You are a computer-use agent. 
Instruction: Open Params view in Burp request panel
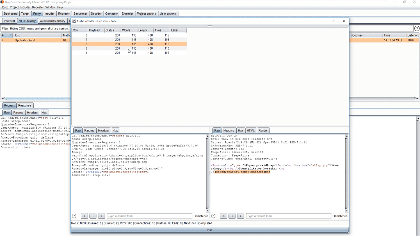click(18, 113)
